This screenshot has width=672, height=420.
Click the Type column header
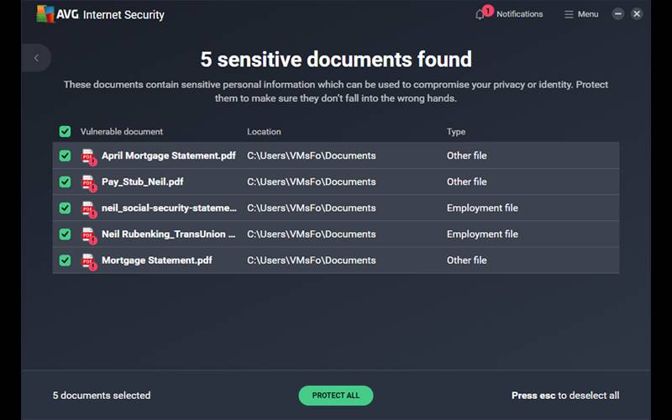point(456,132)
